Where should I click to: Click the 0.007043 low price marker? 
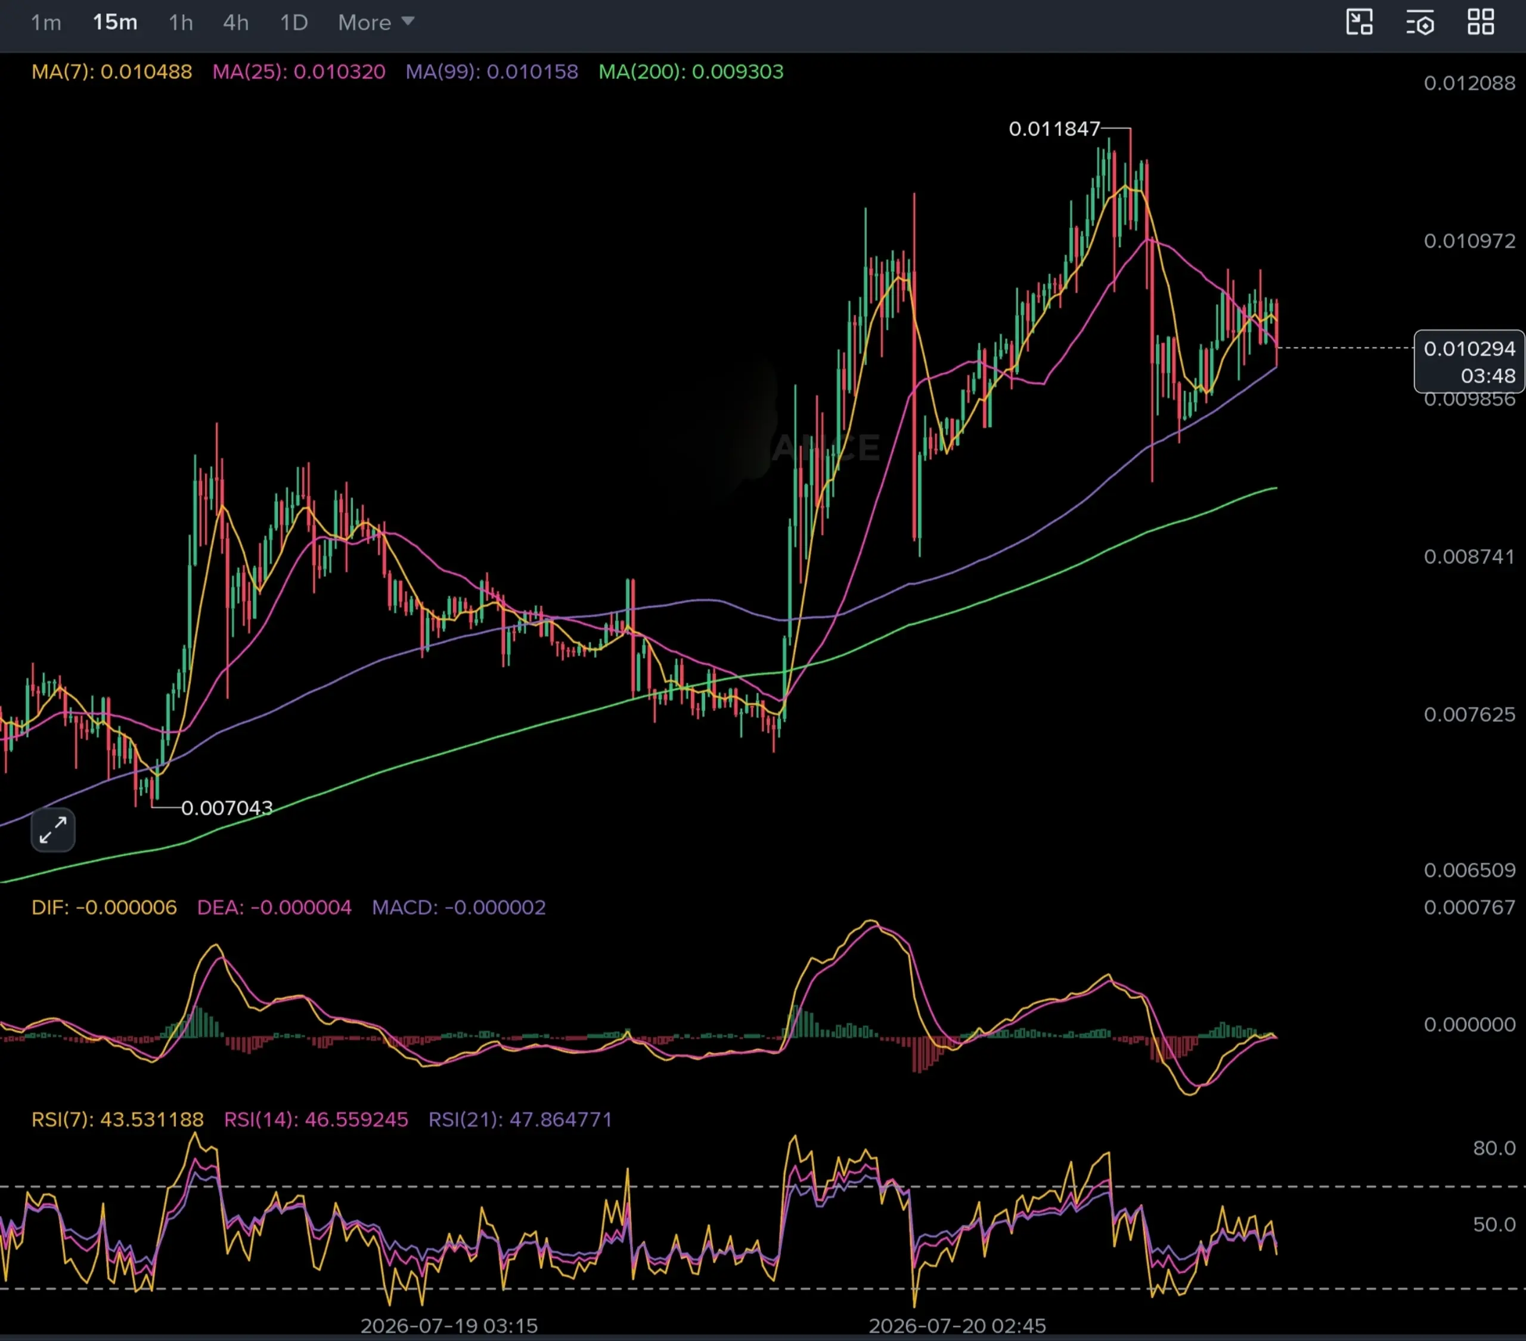click(227, 808)
